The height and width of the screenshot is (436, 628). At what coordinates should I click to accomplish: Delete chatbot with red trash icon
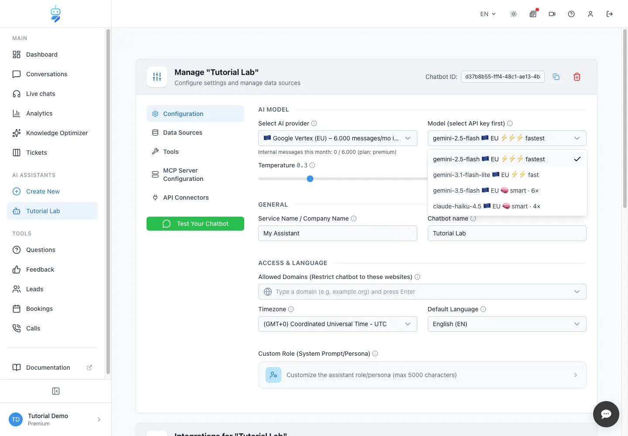(x=577, y=77)
